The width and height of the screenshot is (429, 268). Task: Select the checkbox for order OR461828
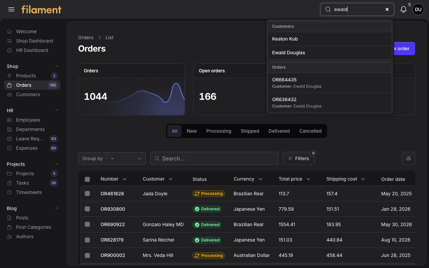click(87, 194)
